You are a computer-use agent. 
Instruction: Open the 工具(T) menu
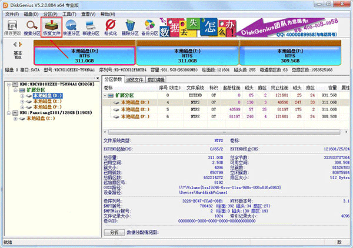(x=69, y=14)
